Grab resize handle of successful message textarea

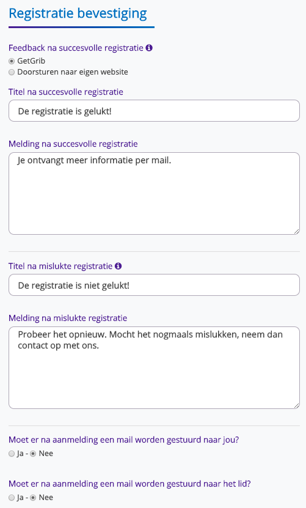point(297,231)
